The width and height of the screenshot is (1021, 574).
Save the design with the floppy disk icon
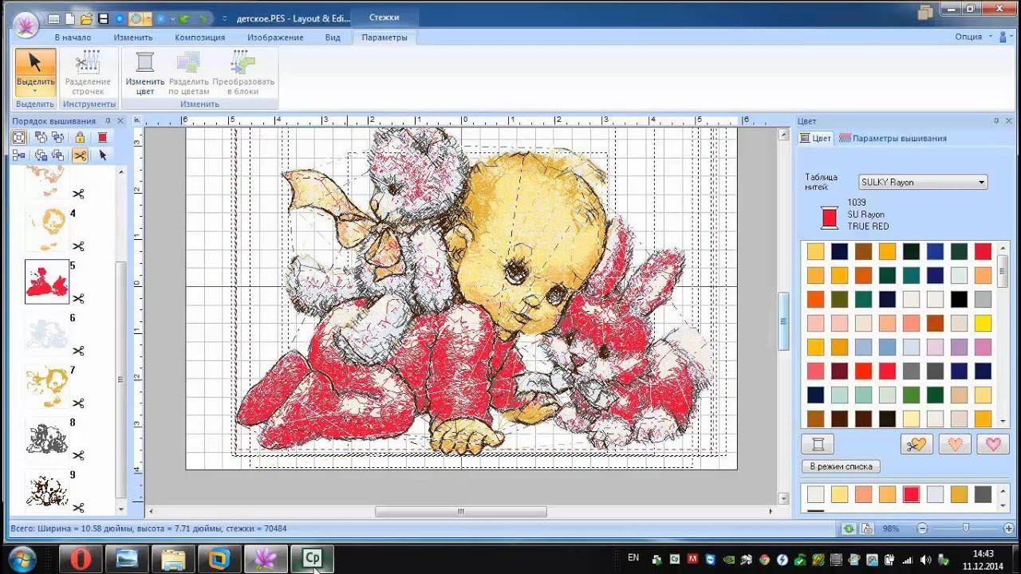pyautogui.click(x=103, y=18)
